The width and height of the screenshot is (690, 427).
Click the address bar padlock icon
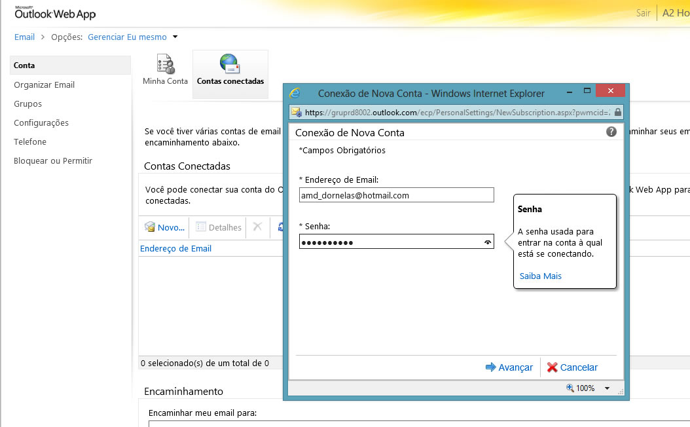click(x=617, y=112)
